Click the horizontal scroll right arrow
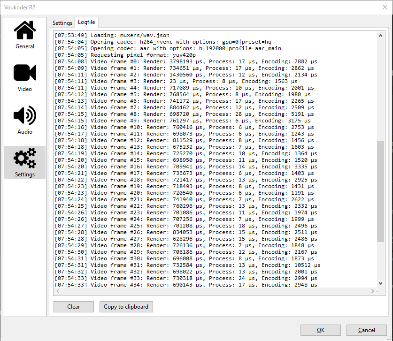 click(373, 291)
